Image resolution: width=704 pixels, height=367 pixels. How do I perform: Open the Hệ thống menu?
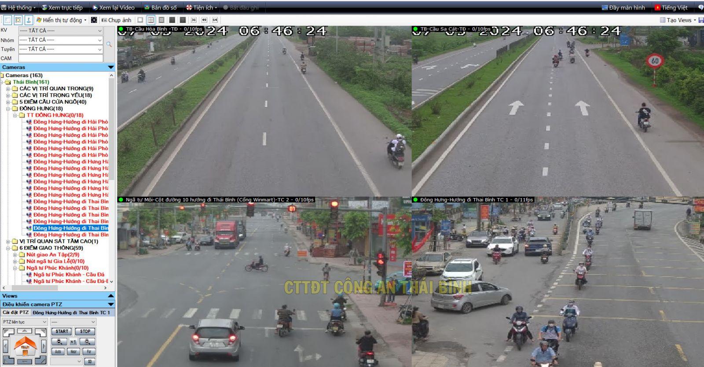point(18,7)
